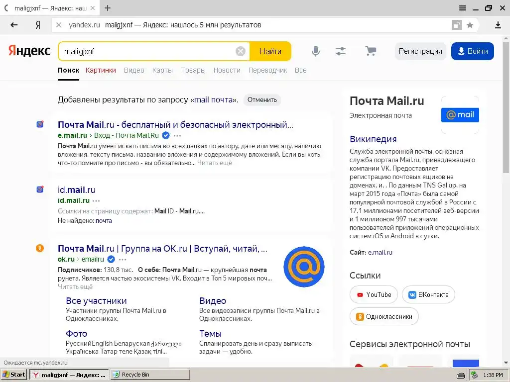Open the e.mail.ru site link in side panel
The width and height of the screenshot is (510, 382).
380,252
